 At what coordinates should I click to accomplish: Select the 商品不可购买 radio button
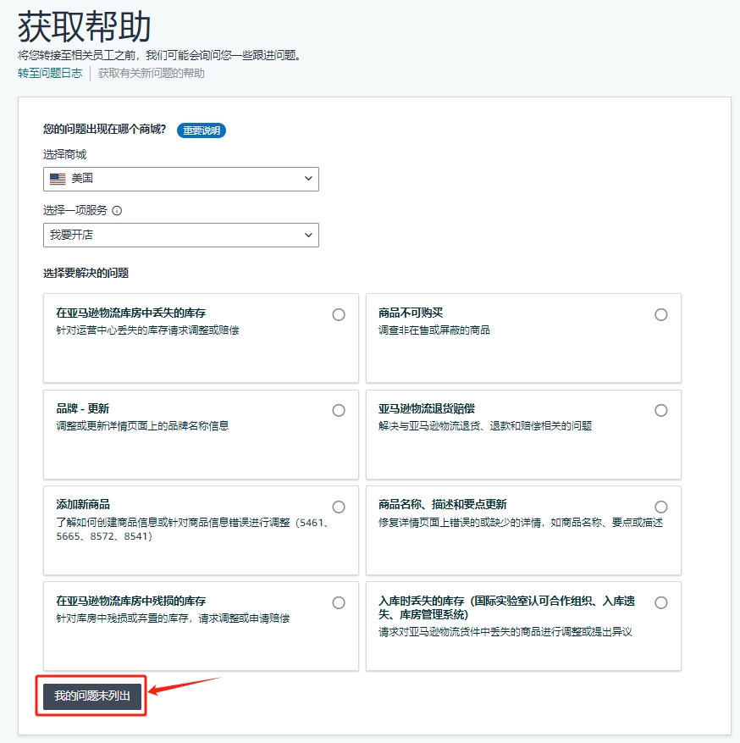tap(661, 314)
